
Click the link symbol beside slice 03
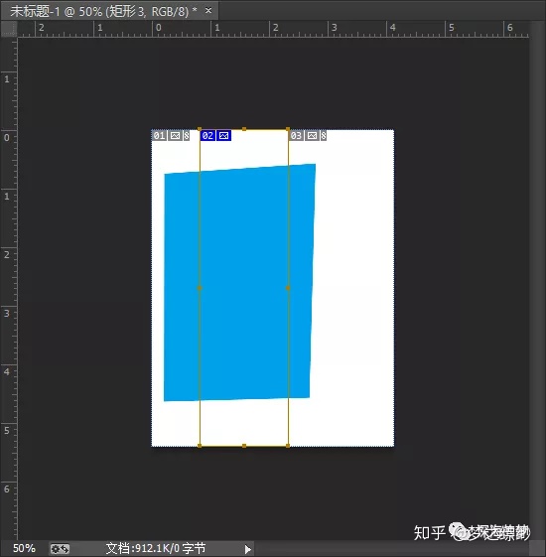click(324, 136)
